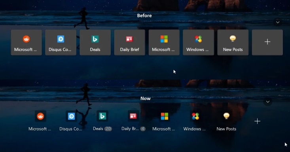Screen dimensions: 290x152
Task: Open the Daily Brief tile in the Before row
Action: (129, 43)
